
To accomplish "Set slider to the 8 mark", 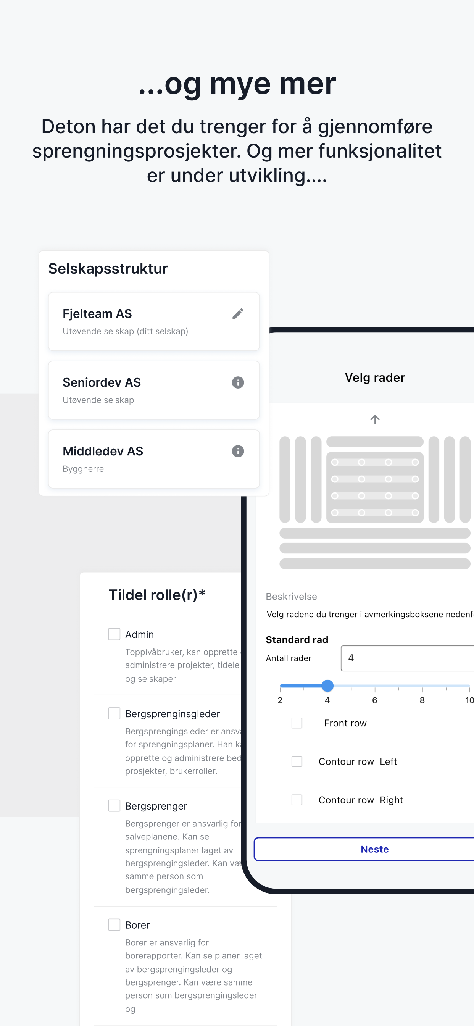I will pos(422,686).
